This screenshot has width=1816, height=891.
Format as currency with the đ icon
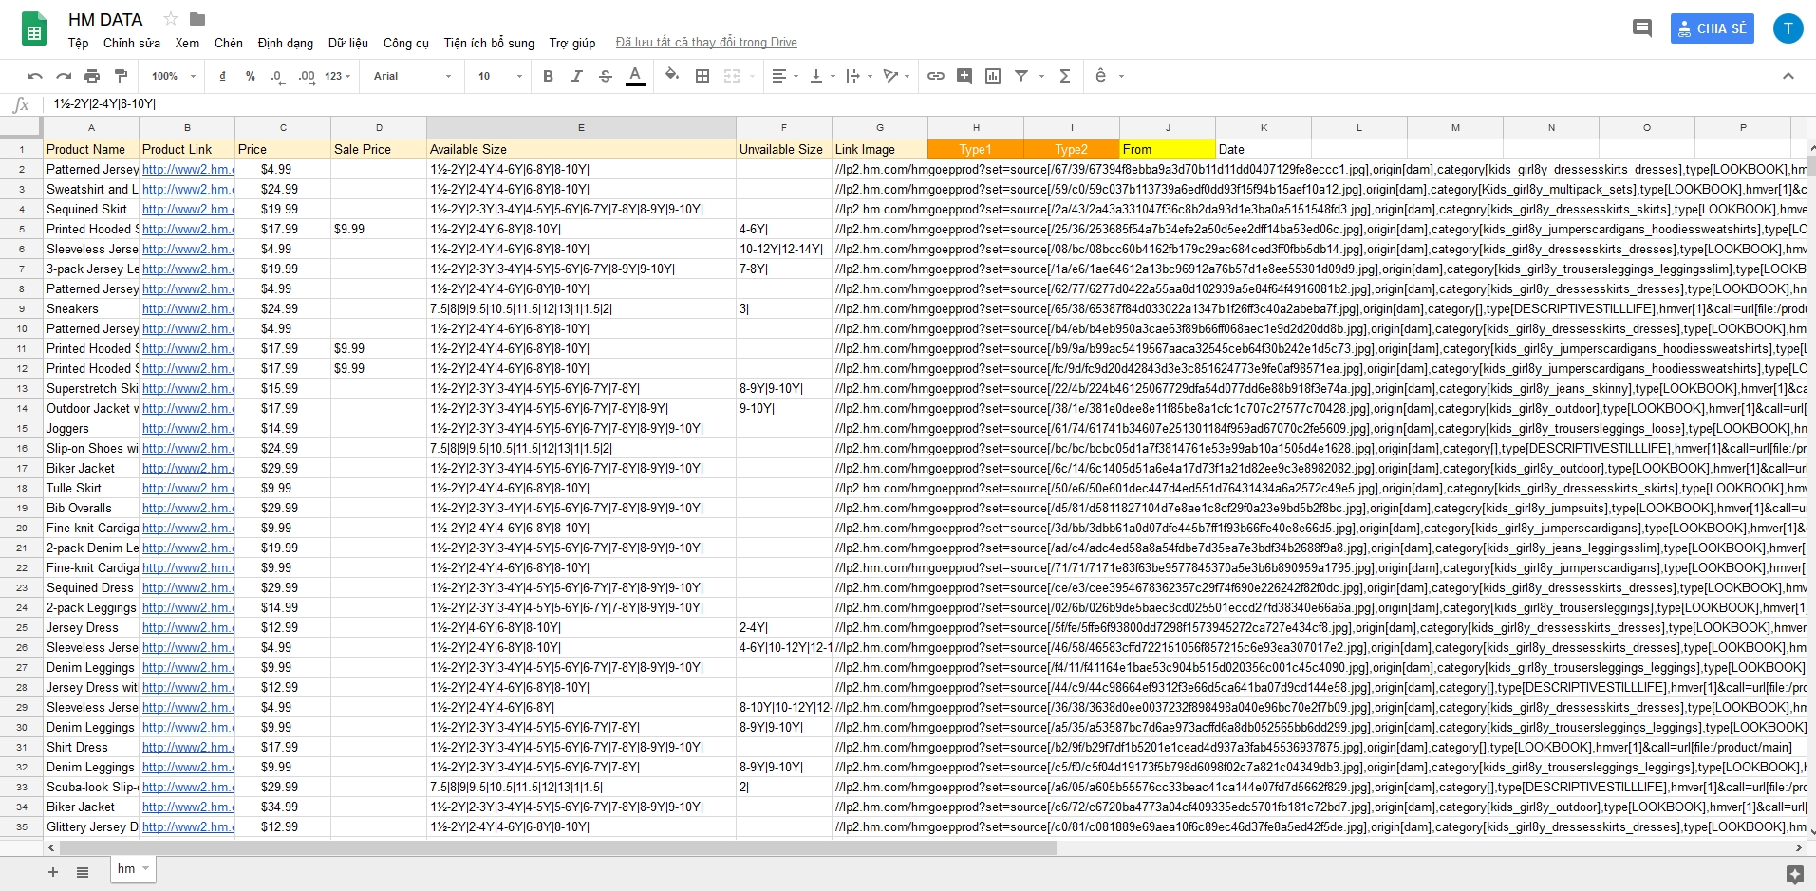222,76
